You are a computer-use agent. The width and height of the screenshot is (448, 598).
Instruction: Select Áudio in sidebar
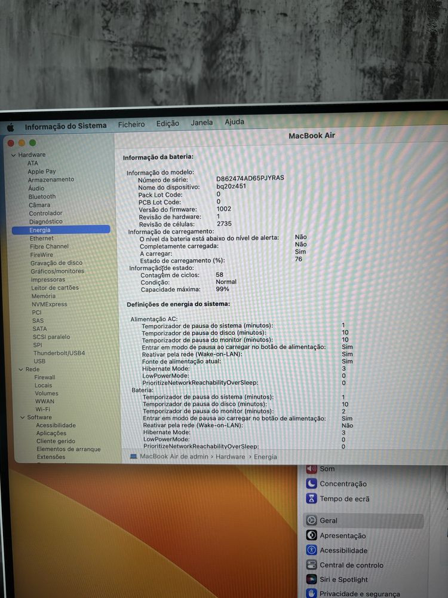36,188
